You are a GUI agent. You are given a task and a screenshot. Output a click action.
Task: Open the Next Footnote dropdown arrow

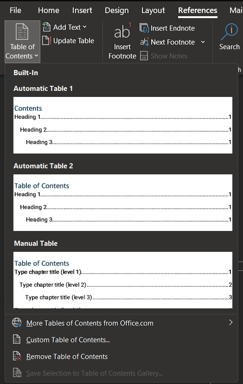click(203, 42)
